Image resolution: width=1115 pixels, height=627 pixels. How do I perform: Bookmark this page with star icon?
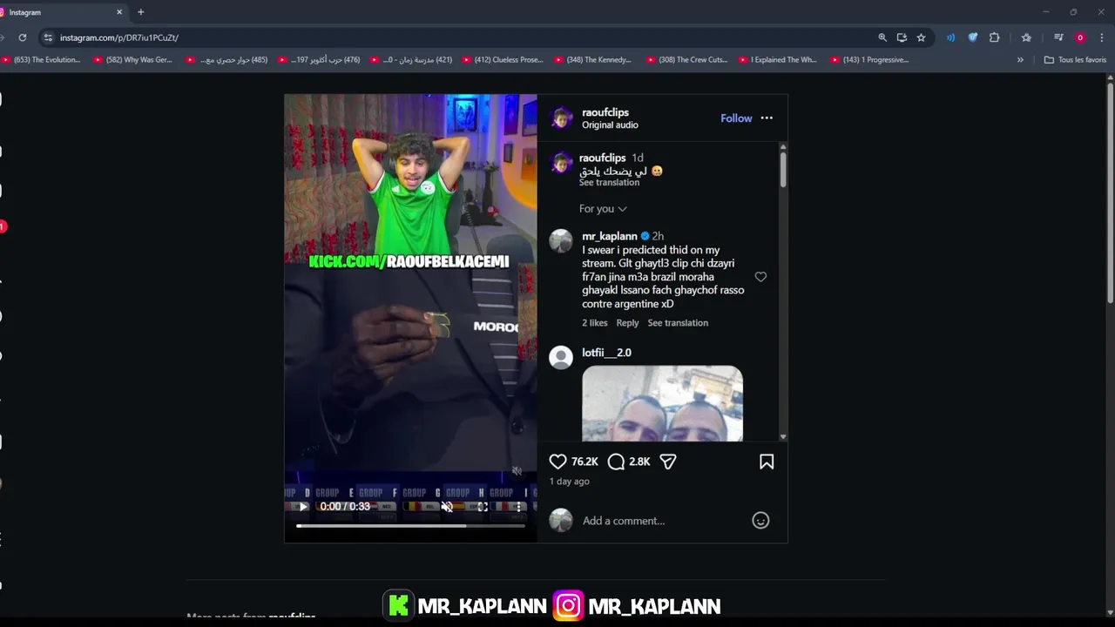coord(921,37)
